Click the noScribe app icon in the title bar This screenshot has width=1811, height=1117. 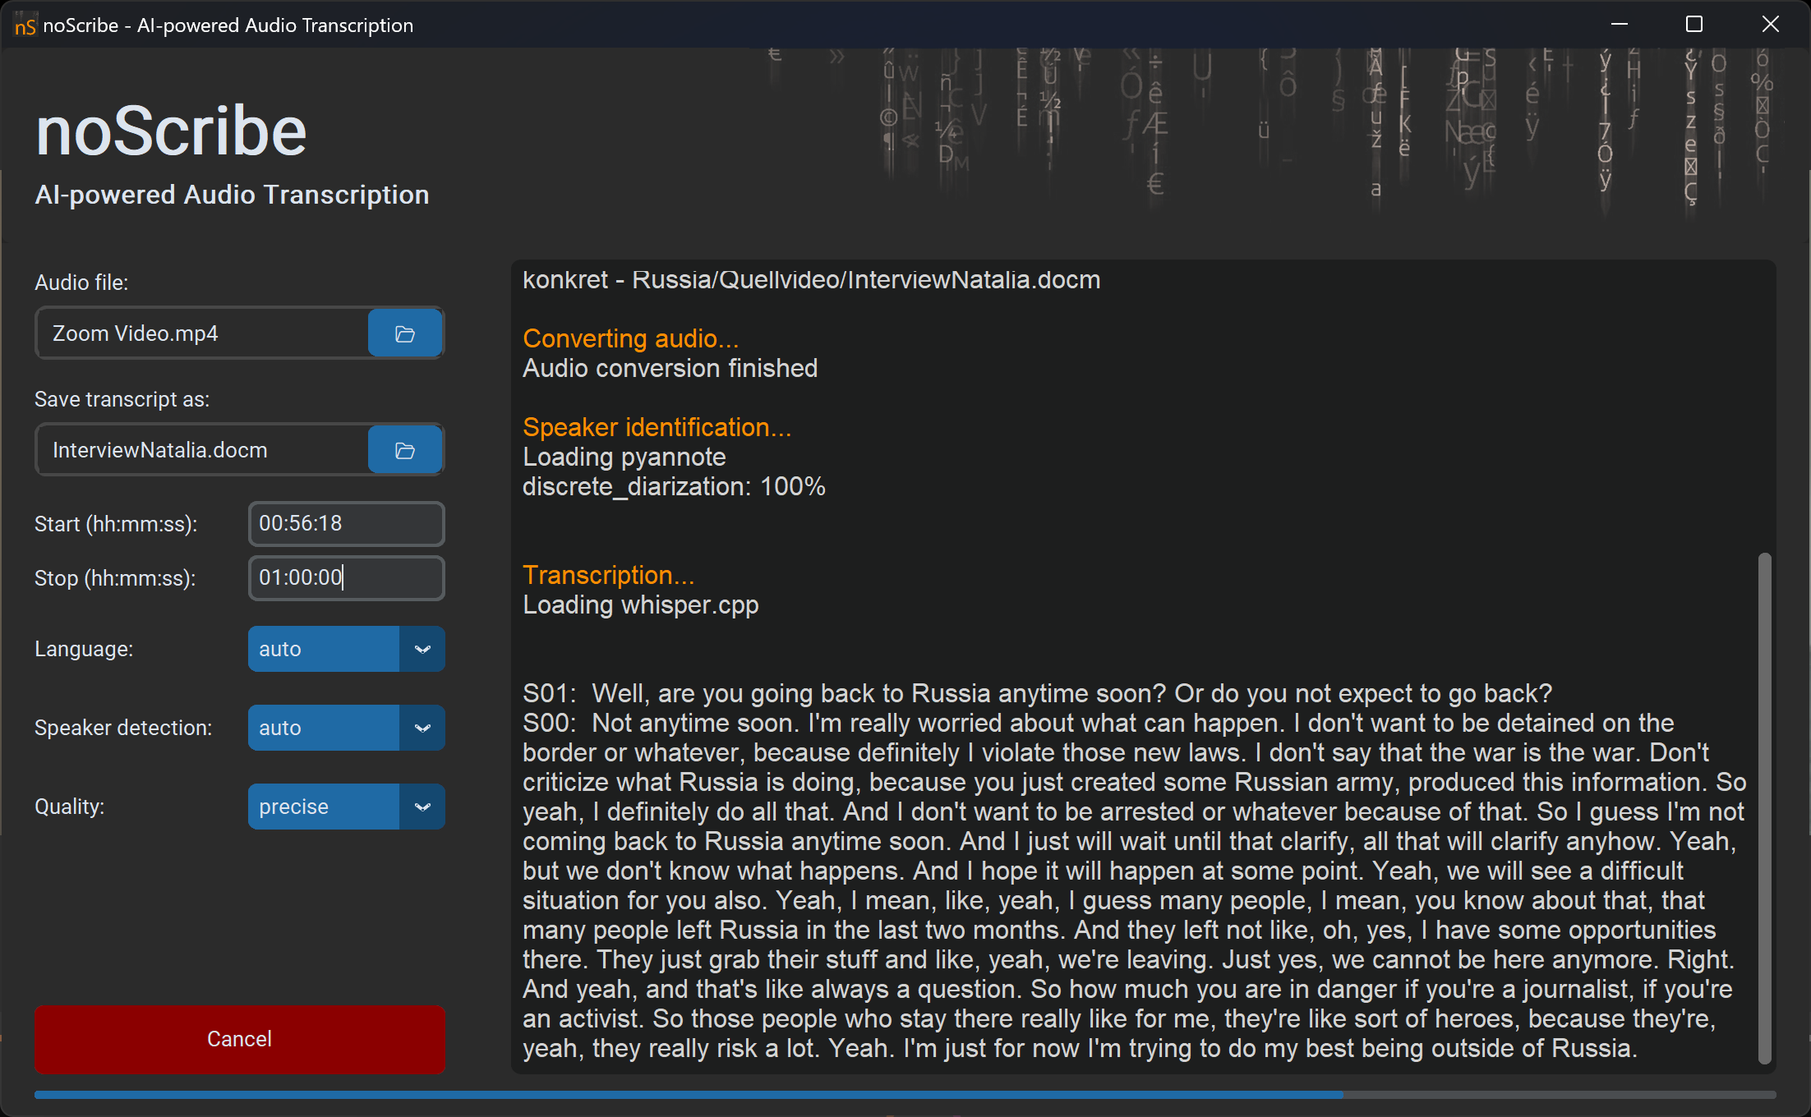(25, 25)
